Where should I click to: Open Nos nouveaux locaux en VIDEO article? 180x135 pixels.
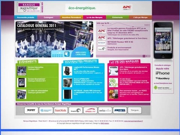pyautogui.click(x=134, y=93)
